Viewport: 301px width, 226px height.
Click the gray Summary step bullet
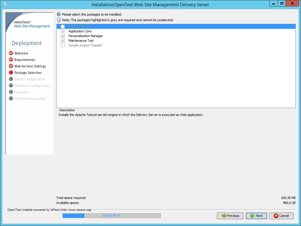11,92
